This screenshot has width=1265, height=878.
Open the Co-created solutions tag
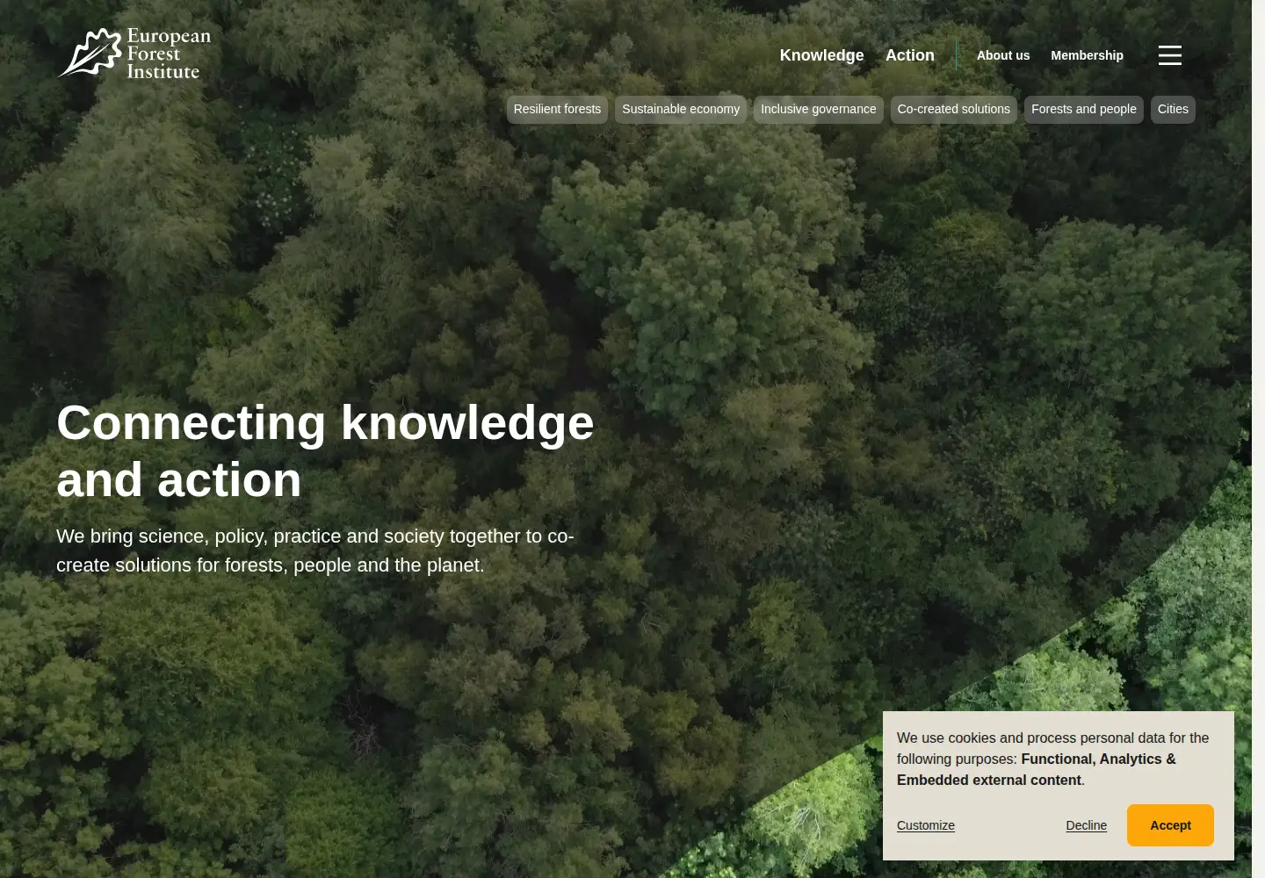[x=954, y=110]
